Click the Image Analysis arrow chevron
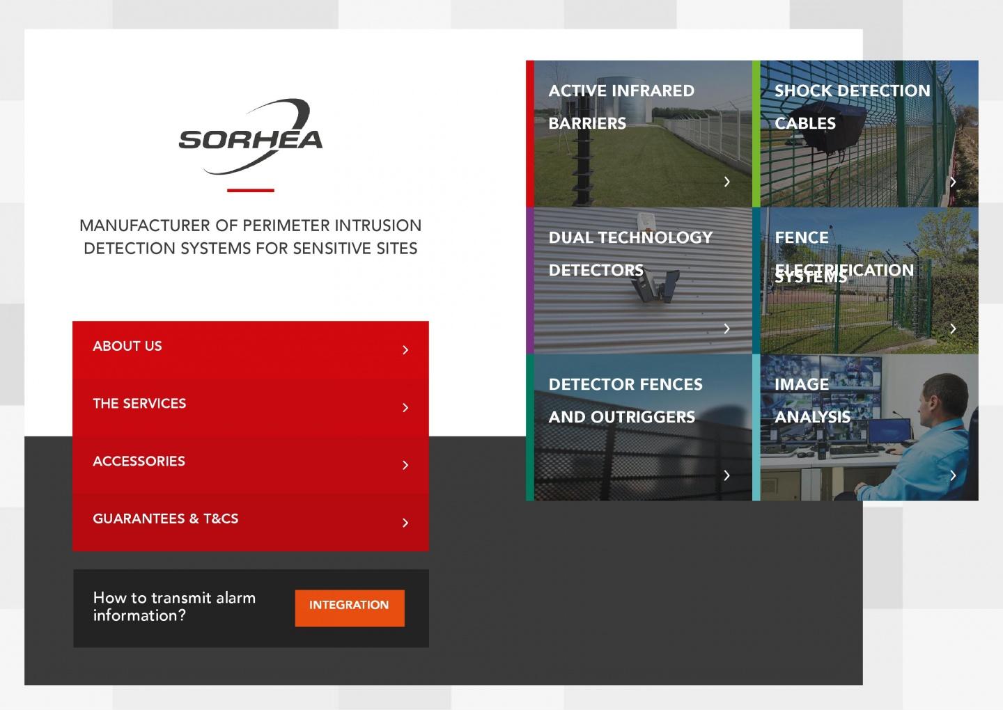 click(953, 475)
